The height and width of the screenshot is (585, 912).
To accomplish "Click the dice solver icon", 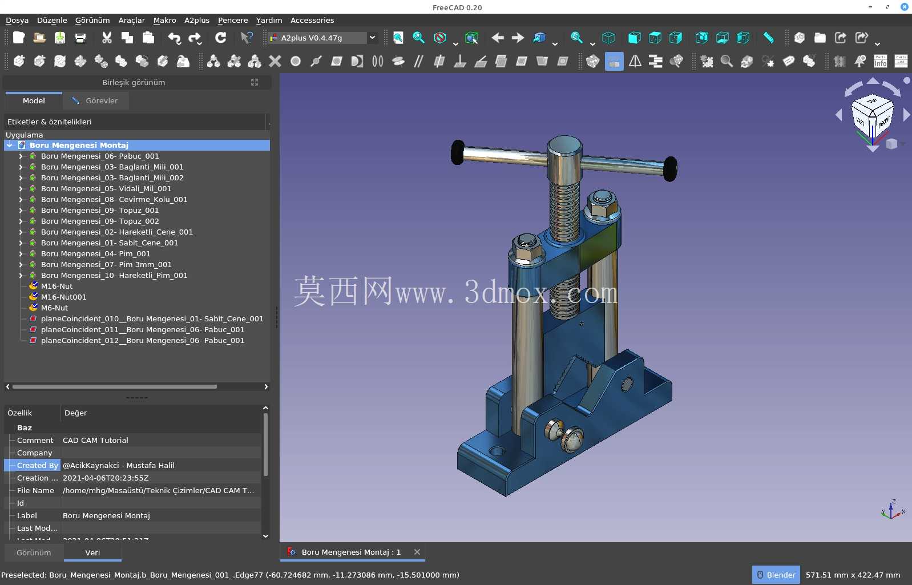I will [593, 61].
